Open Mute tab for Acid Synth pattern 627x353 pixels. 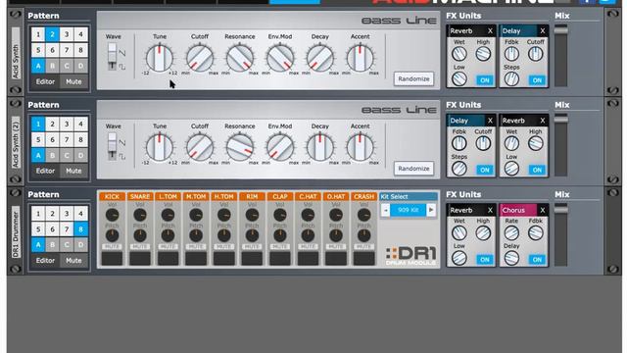73,81
